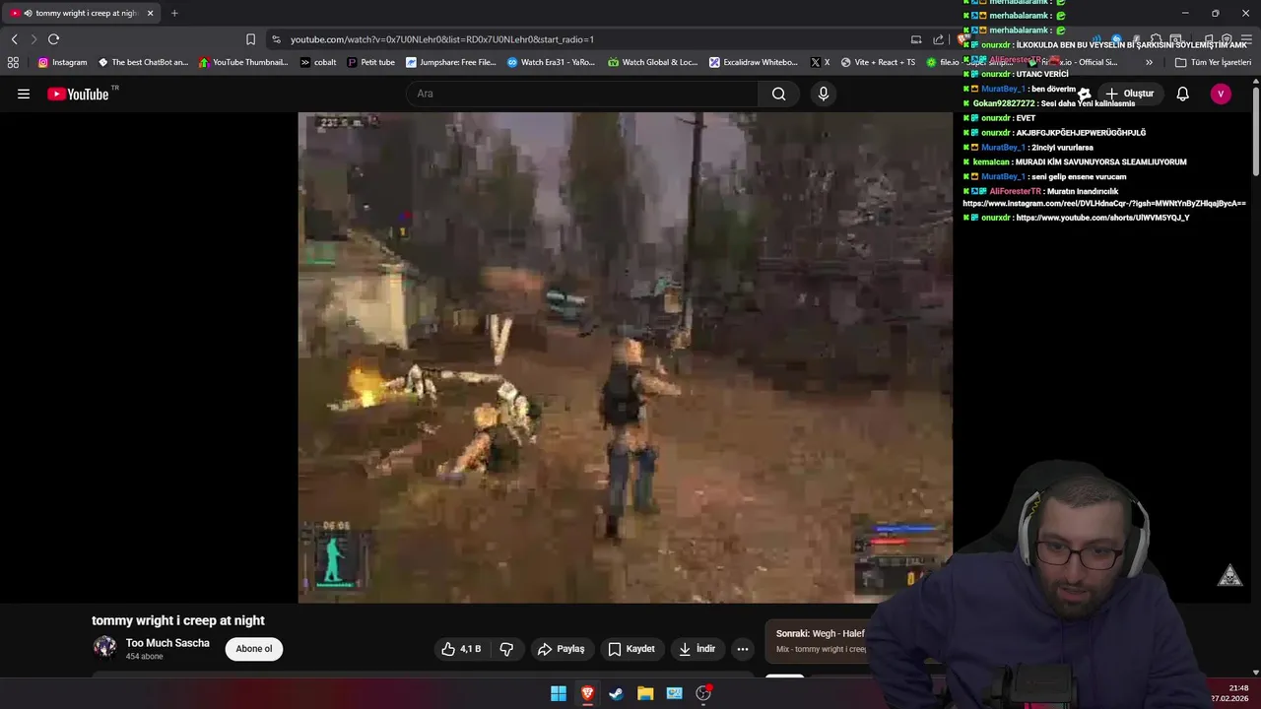Screen dimensions: 1261x709
Task: Go back with browser back arrow
Action: (x=14, y=39)
